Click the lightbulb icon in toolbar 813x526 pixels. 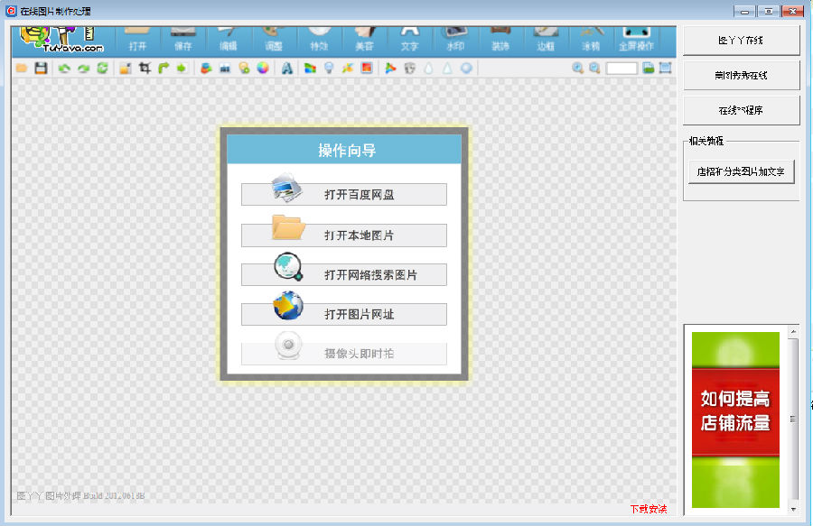coord(329,68)
